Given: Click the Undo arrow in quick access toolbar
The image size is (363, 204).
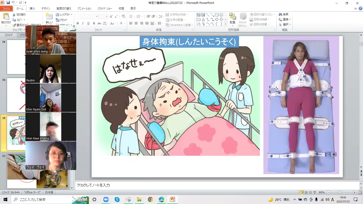Looking at the screenshot, I should [x=13, y=3].
